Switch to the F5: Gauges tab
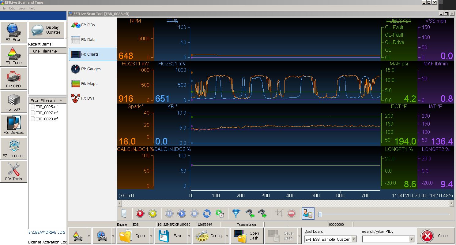Viewport: 456px width, 245px height. [92, 69]
